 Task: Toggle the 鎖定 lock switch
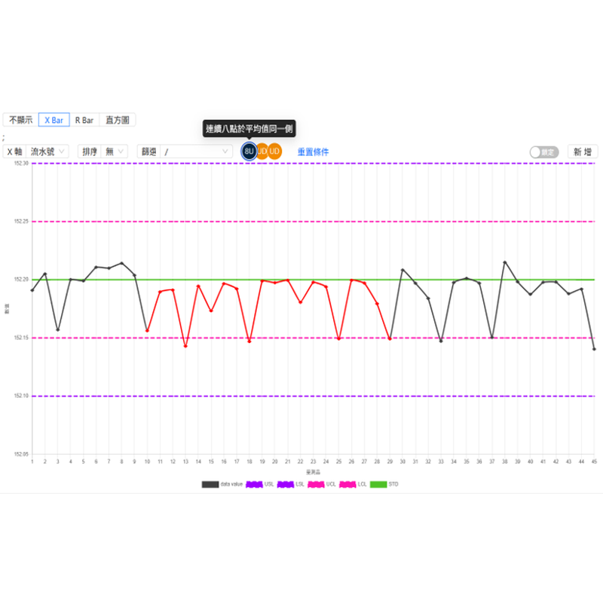tap(543, 152)
